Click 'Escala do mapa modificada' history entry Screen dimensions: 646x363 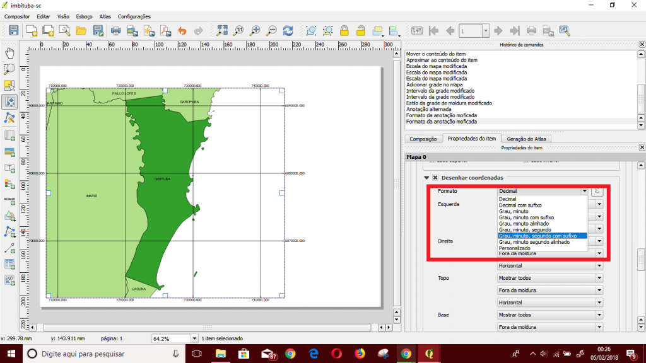(x=437, y=66)
